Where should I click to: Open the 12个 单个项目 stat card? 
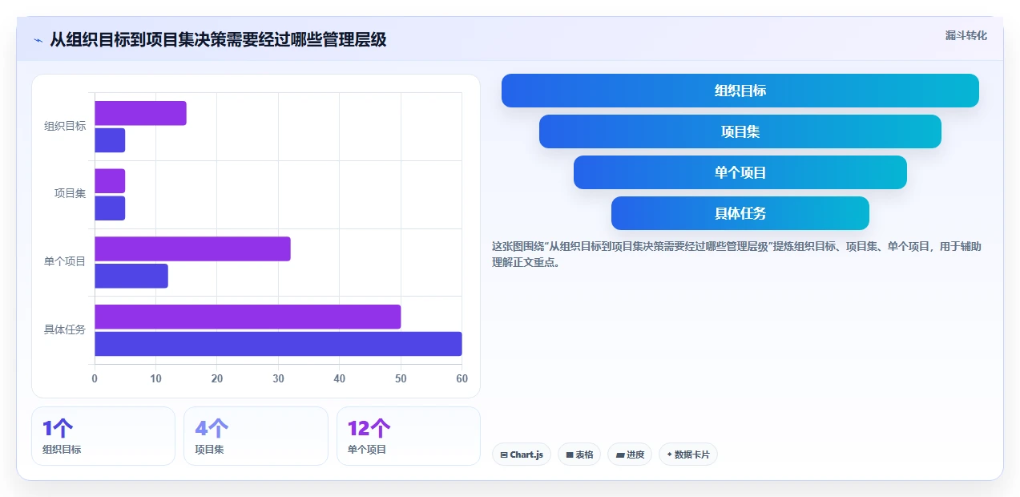point(409,436)
